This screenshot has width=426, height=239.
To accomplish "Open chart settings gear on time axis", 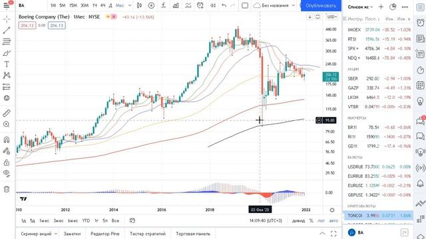I will tap(332, 210).
